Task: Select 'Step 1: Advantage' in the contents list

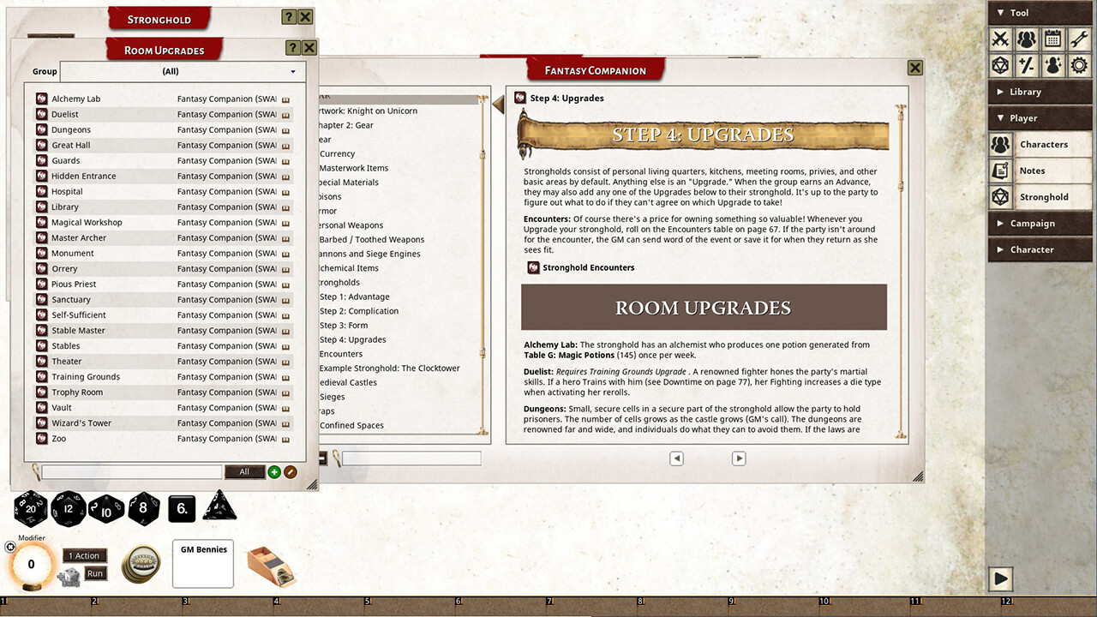Action: [357, 297]
